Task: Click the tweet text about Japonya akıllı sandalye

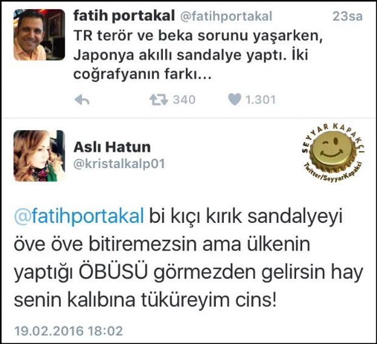Action: (x=198, y=55)
